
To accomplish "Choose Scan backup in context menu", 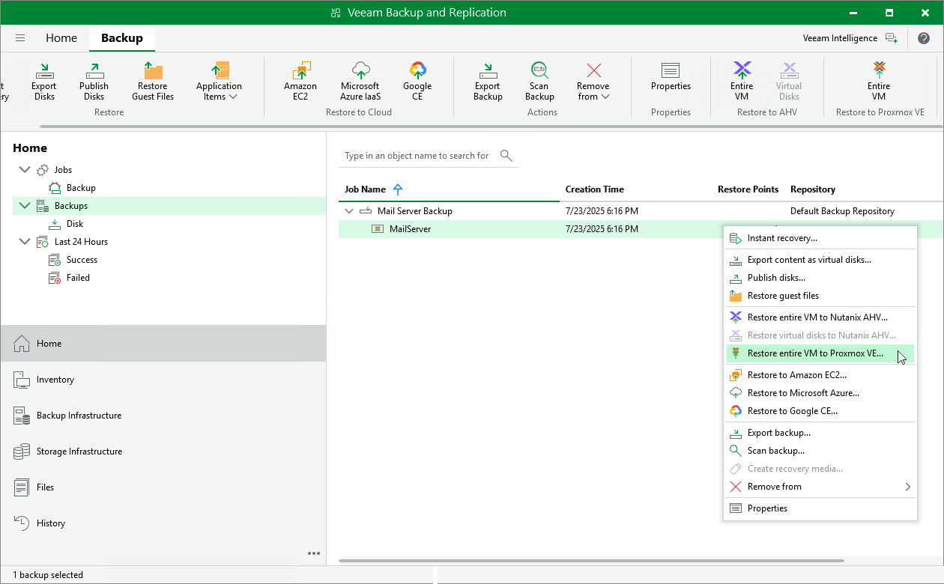I will click(x=820, y=451).
